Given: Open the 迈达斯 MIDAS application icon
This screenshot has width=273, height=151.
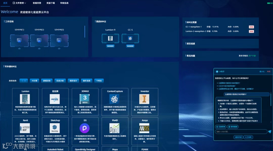Looking at the screenshot, I should pos(55,99).
